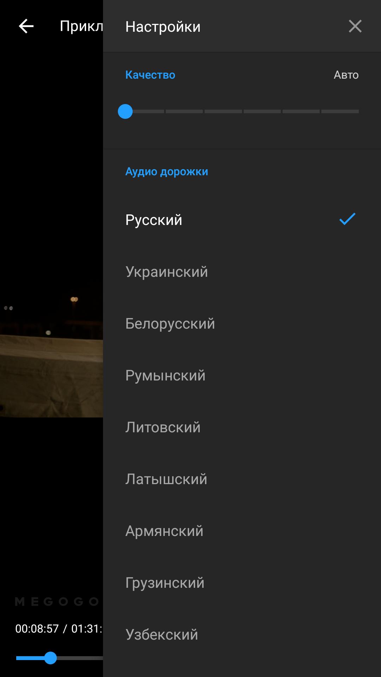Tap the Качество section heading

pyautogui.click(x=150, y=75)
